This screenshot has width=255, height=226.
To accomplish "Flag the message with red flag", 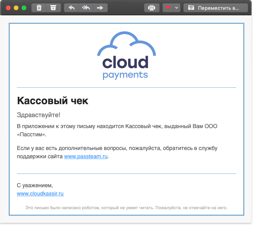I will click(168, 8).
